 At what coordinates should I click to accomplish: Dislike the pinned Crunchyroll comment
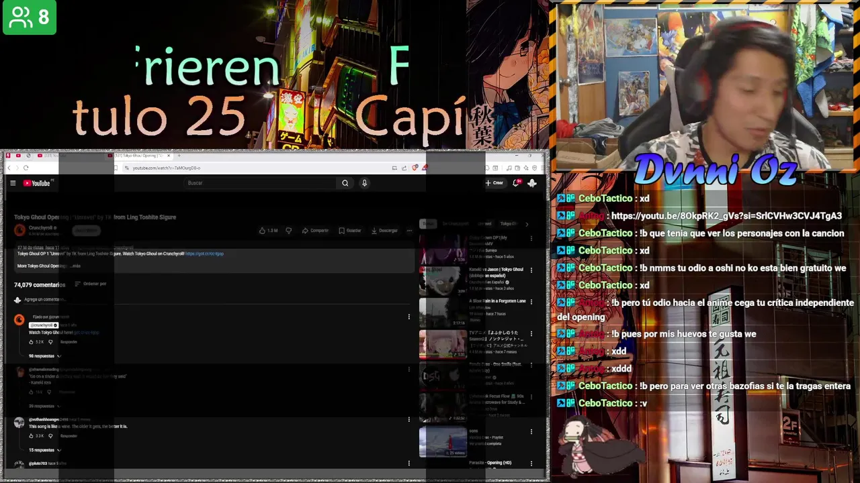click(50, 342)
